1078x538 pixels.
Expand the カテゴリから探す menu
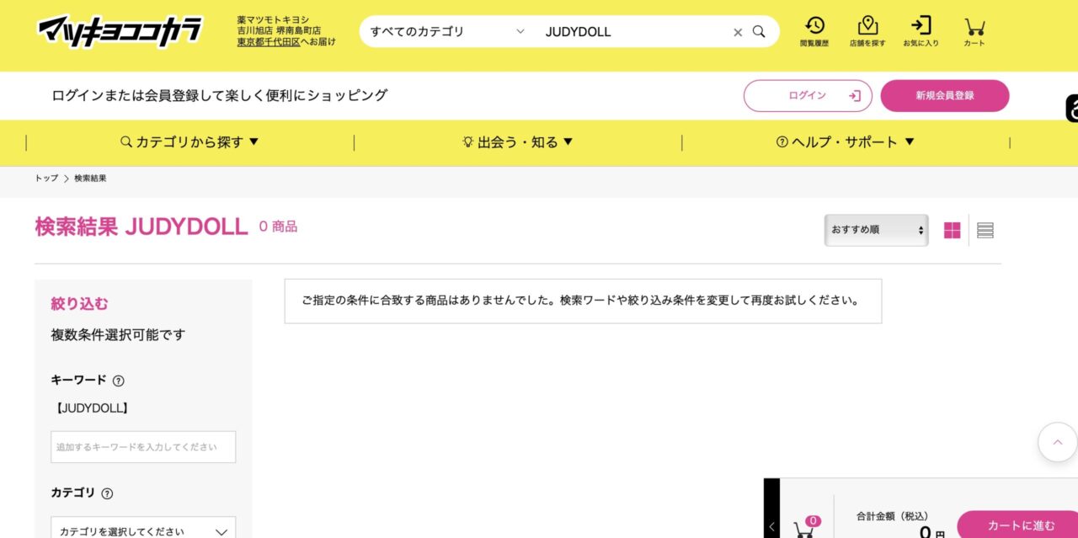[189, 142]
